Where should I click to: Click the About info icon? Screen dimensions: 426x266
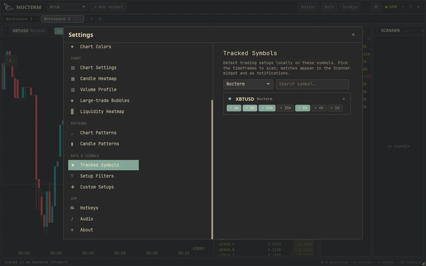72,230
